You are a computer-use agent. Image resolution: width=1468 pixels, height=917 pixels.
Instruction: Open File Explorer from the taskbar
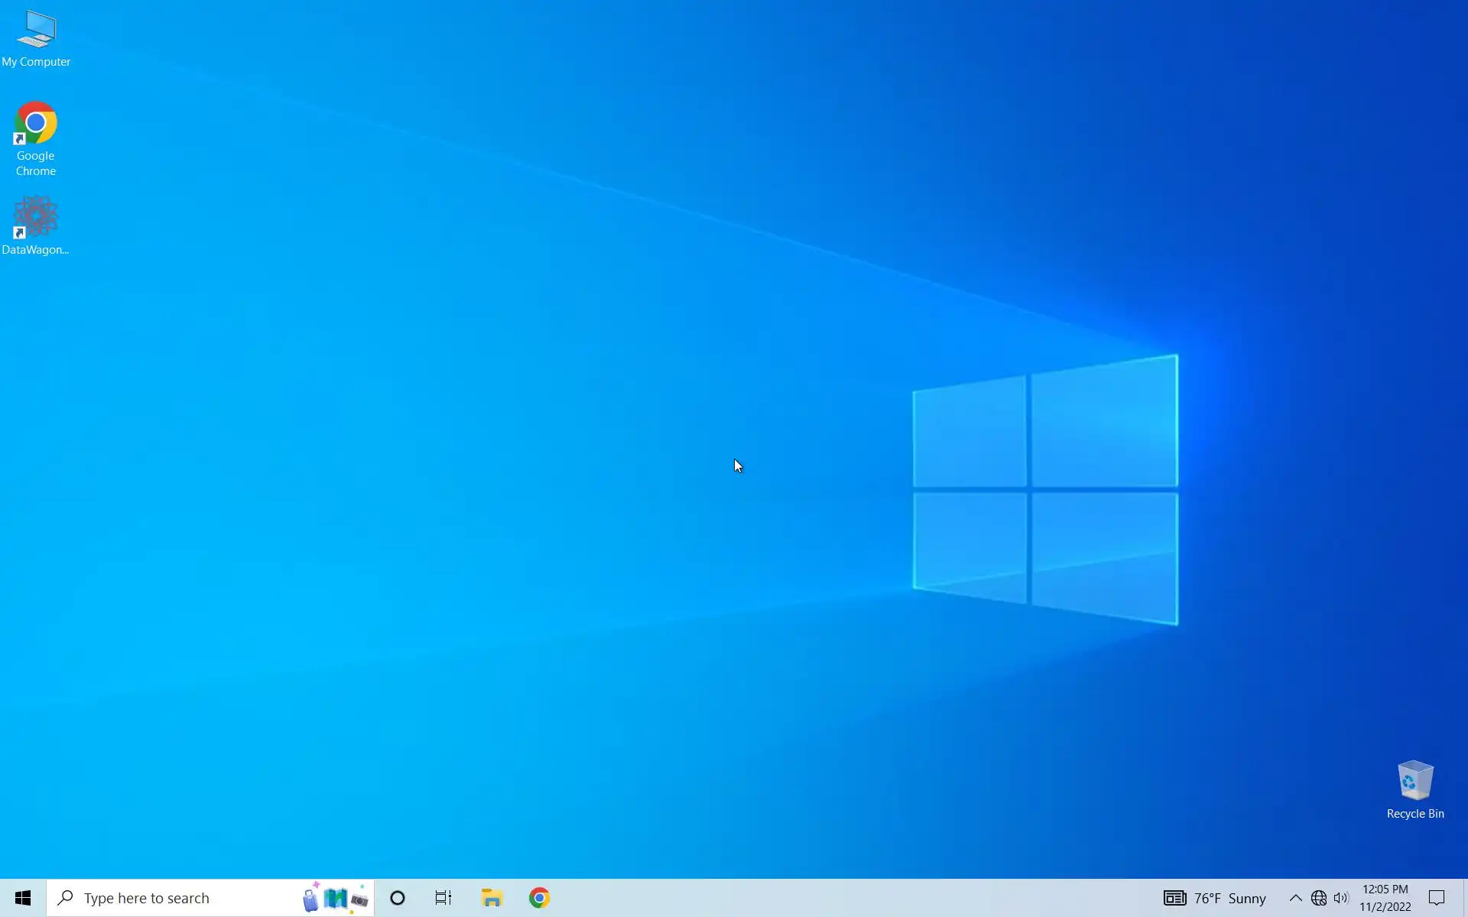[492, 898]
